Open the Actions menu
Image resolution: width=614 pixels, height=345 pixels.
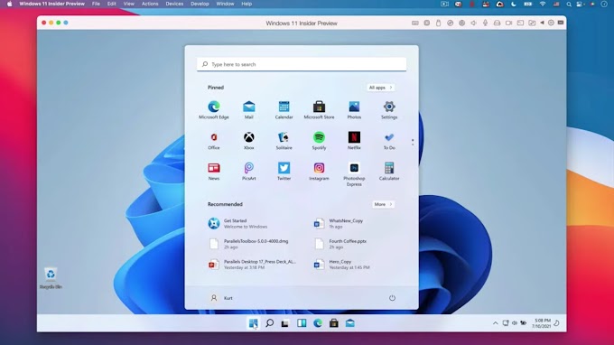[150, 4]
